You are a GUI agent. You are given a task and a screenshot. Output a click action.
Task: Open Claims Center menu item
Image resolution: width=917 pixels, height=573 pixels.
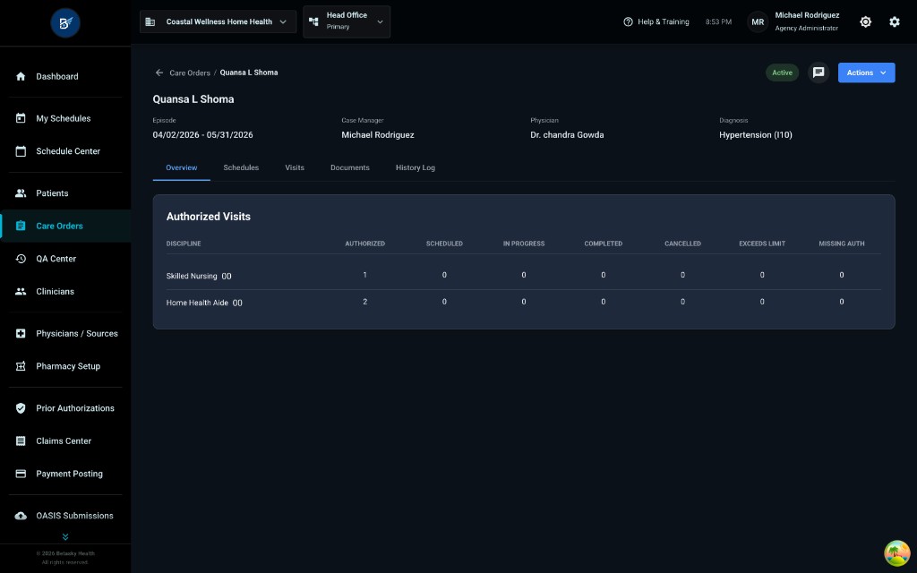tap(65, 441)
